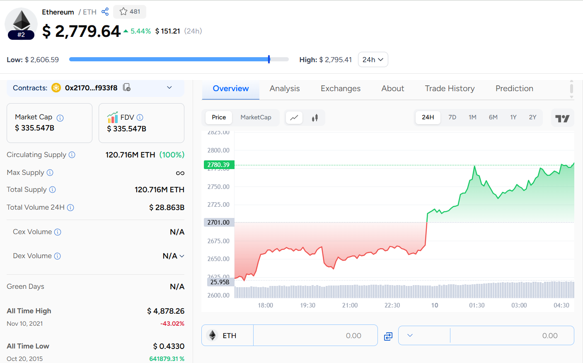Click the ETH amount input field
This screenshot has height=363, width=583.
coord(315,335)
